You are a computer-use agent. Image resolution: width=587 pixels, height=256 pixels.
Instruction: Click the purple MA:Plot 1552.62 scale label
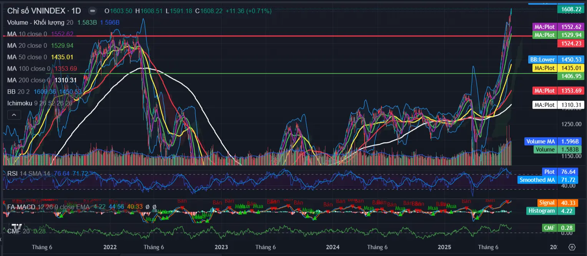(559, 27)
